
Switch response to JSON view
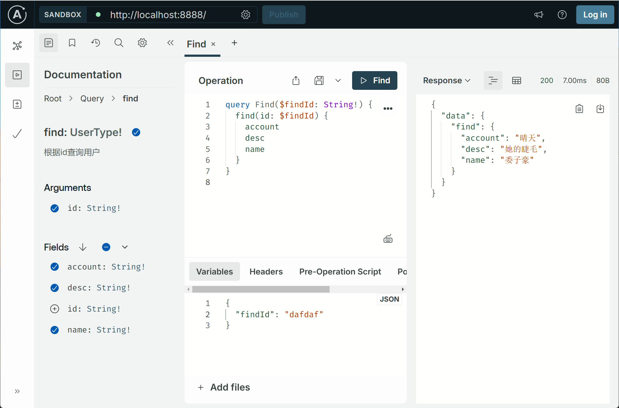point(493,80)
